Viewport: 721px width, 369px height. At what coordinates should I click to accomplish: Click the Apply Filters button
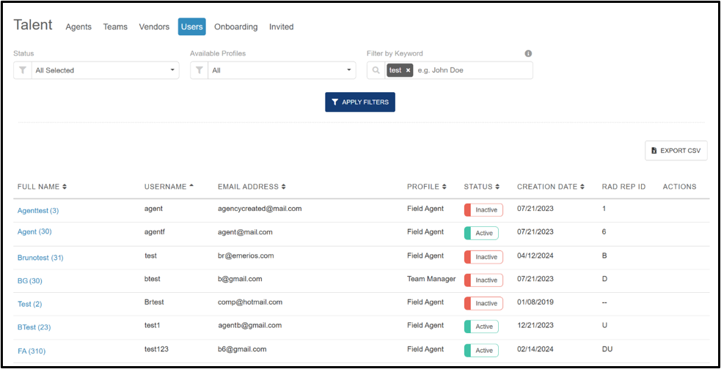pos(360,102)
